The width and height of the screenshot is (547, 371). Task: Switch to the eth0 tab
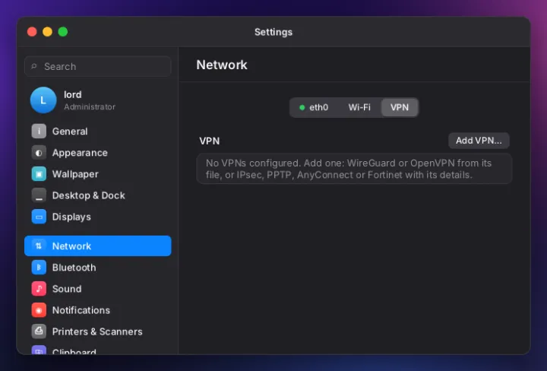pyautogui.click(x=314, y=107)
